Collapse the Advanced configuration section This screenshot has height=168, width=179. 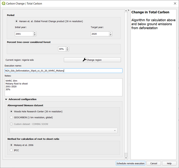[6, 99]
